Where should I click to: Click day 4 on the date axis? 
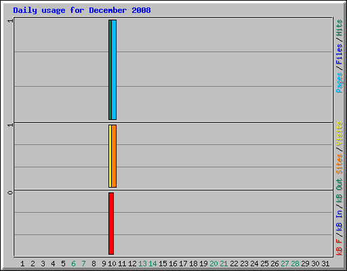coord(53,264)
